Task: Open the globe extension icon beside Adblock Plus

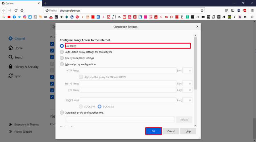Action: pyautogui.click(x=239, y=11)
